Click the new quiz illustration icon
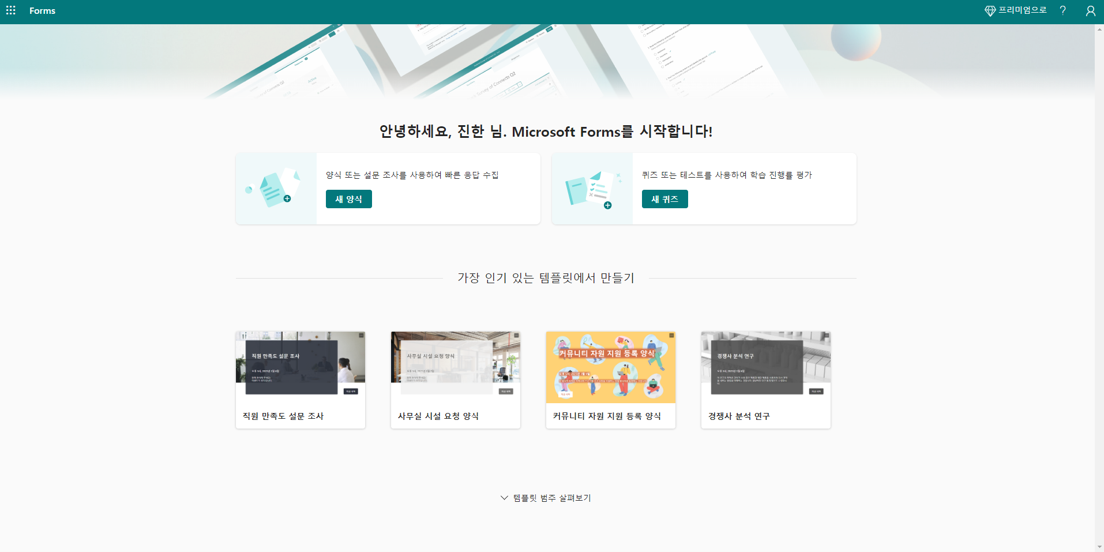This screenshot has width=1104, height=552. 592,189
